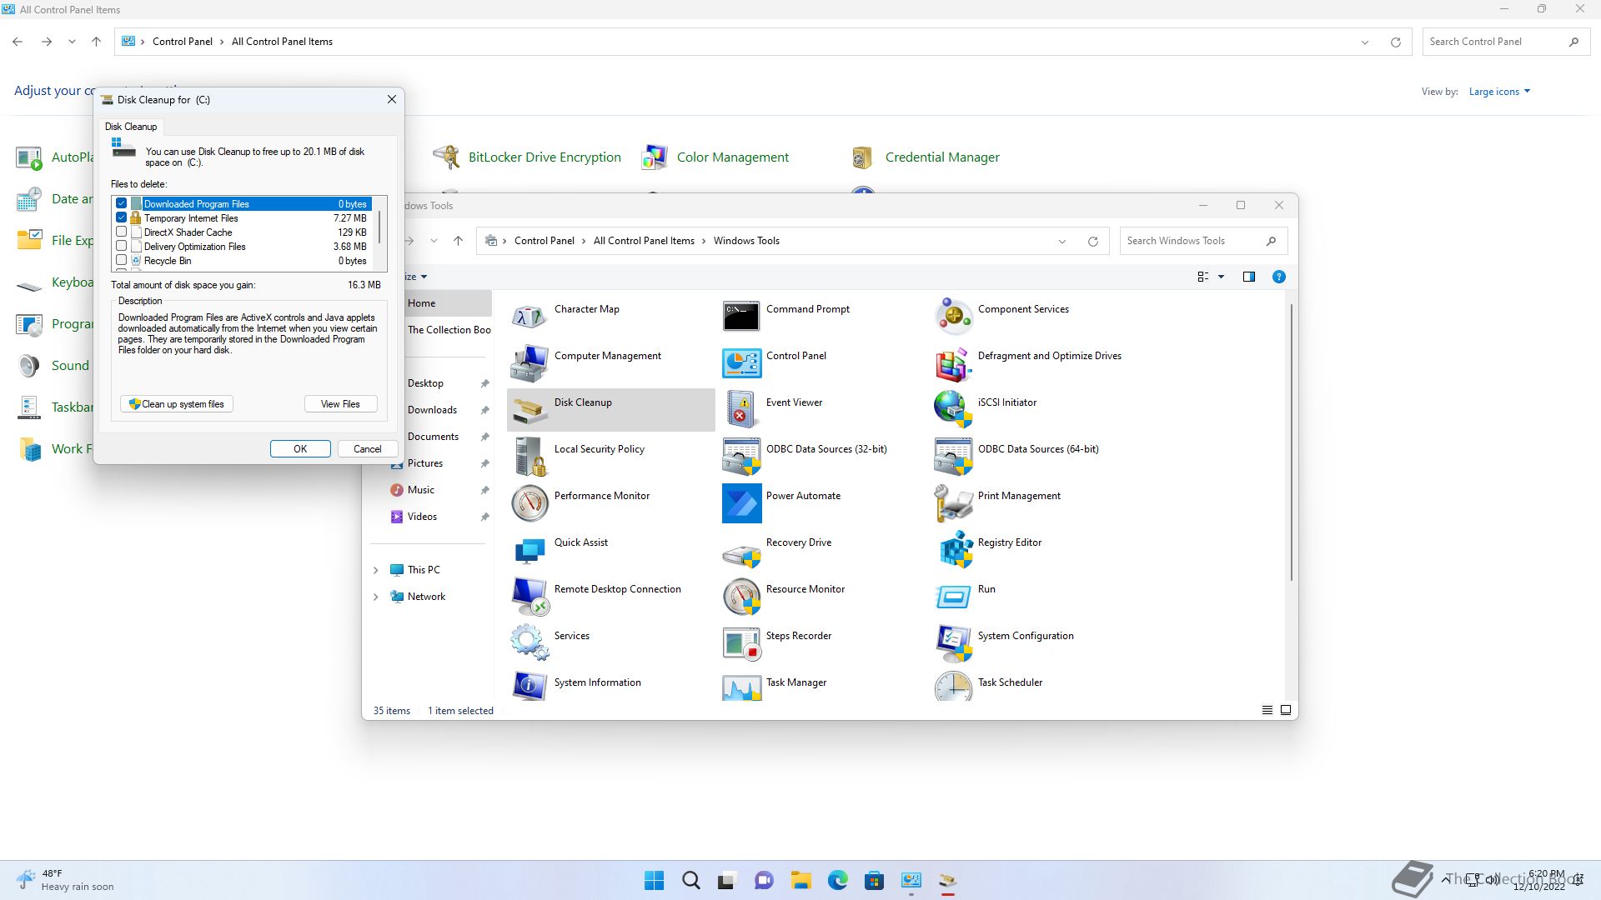
Task: Toggle preview pane in Windows Tools
Action: (x=1248, y=277)
